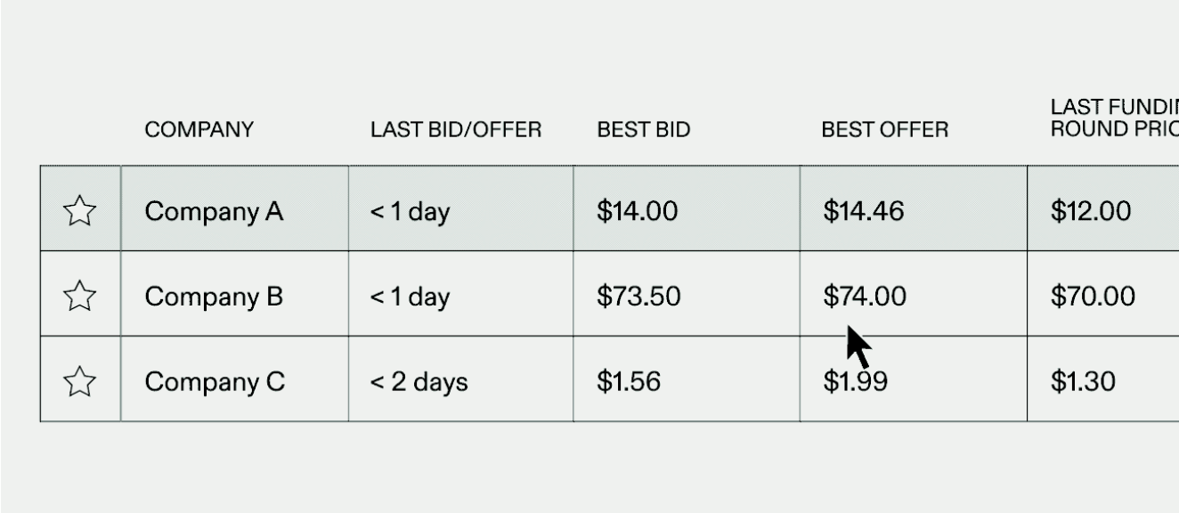Sort the table by COMPANY column
This screenshot has height=513, width=1179.
pyautogui.click(x=199, y=128)
